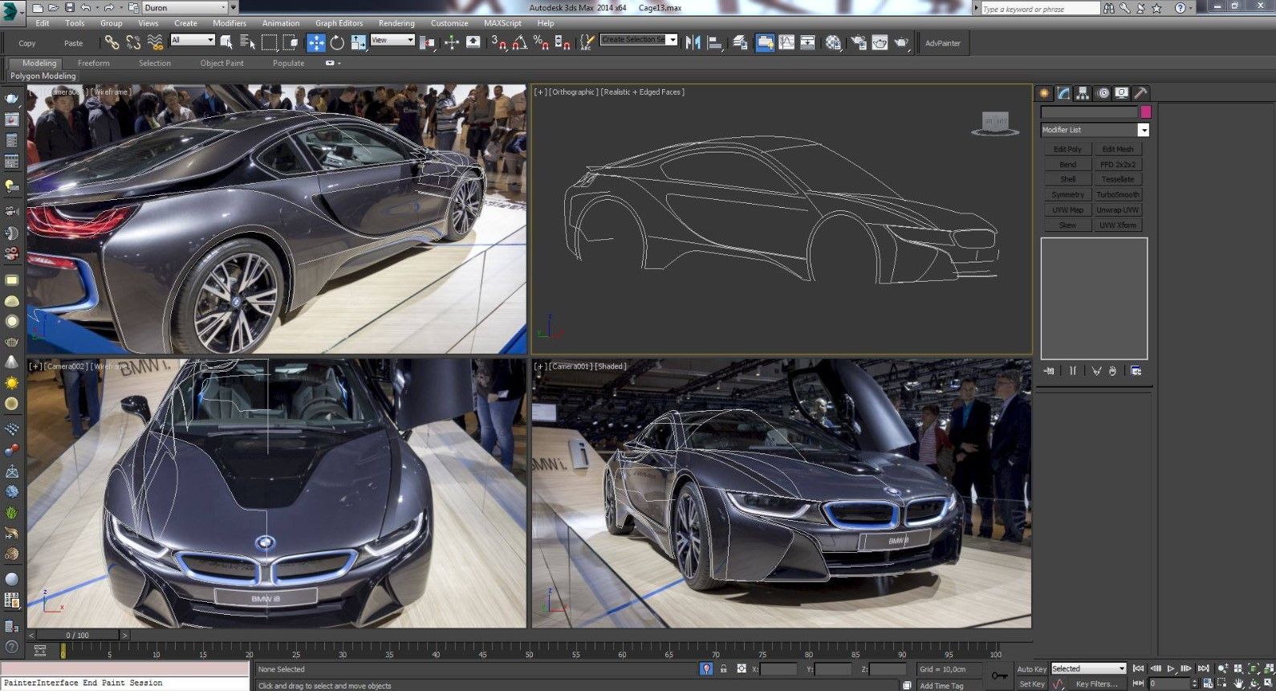The height and width of the screenshot is (691, 1276).
Task: Click the Edit Poly modifier button
Action: click(x=1067, y=149)
